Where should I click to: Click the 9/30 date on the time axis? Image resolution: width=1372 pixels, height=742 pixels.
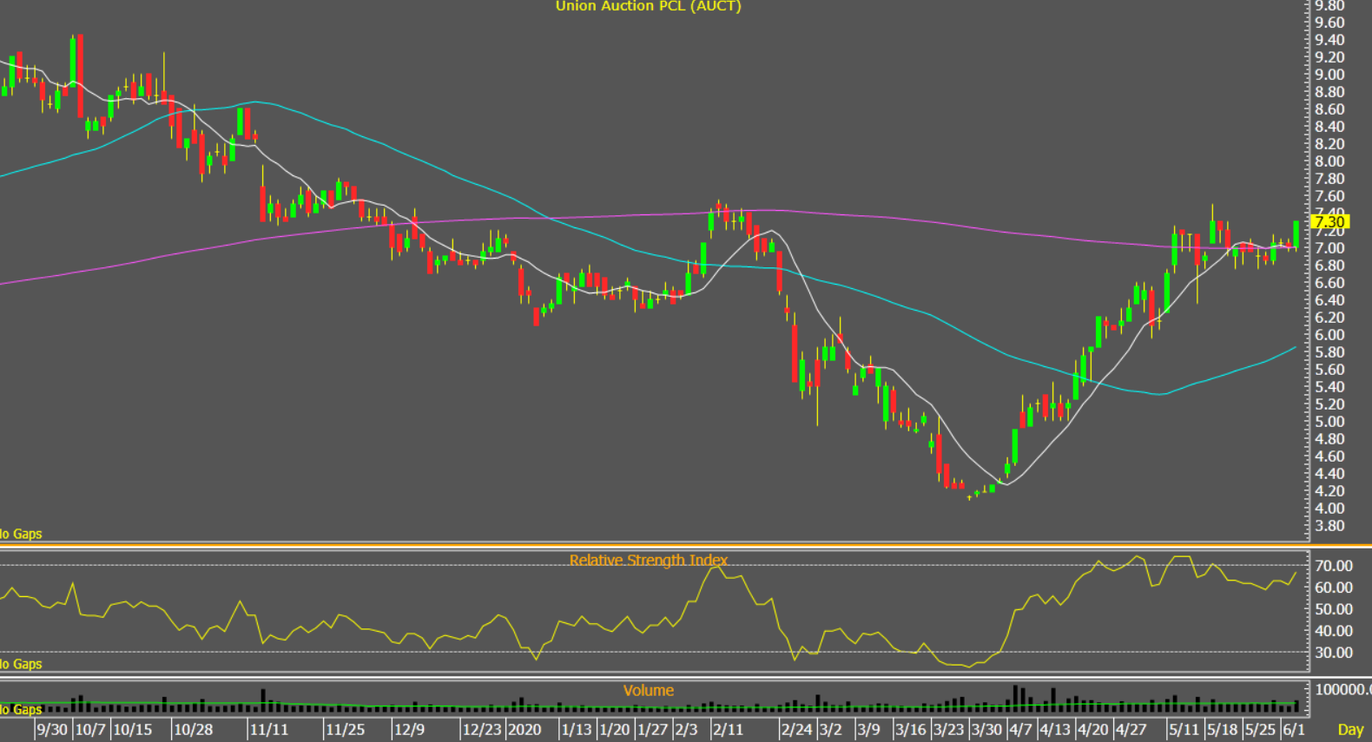tap(52, 730)
